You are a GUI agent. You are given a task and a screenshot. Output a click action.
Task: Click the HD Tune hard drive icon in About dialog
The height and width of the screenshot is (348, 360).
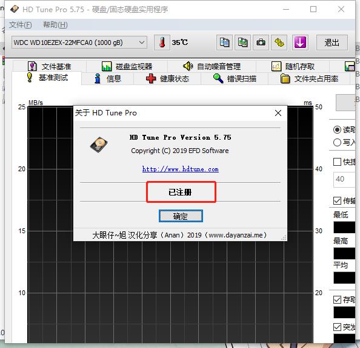[99, 145]
